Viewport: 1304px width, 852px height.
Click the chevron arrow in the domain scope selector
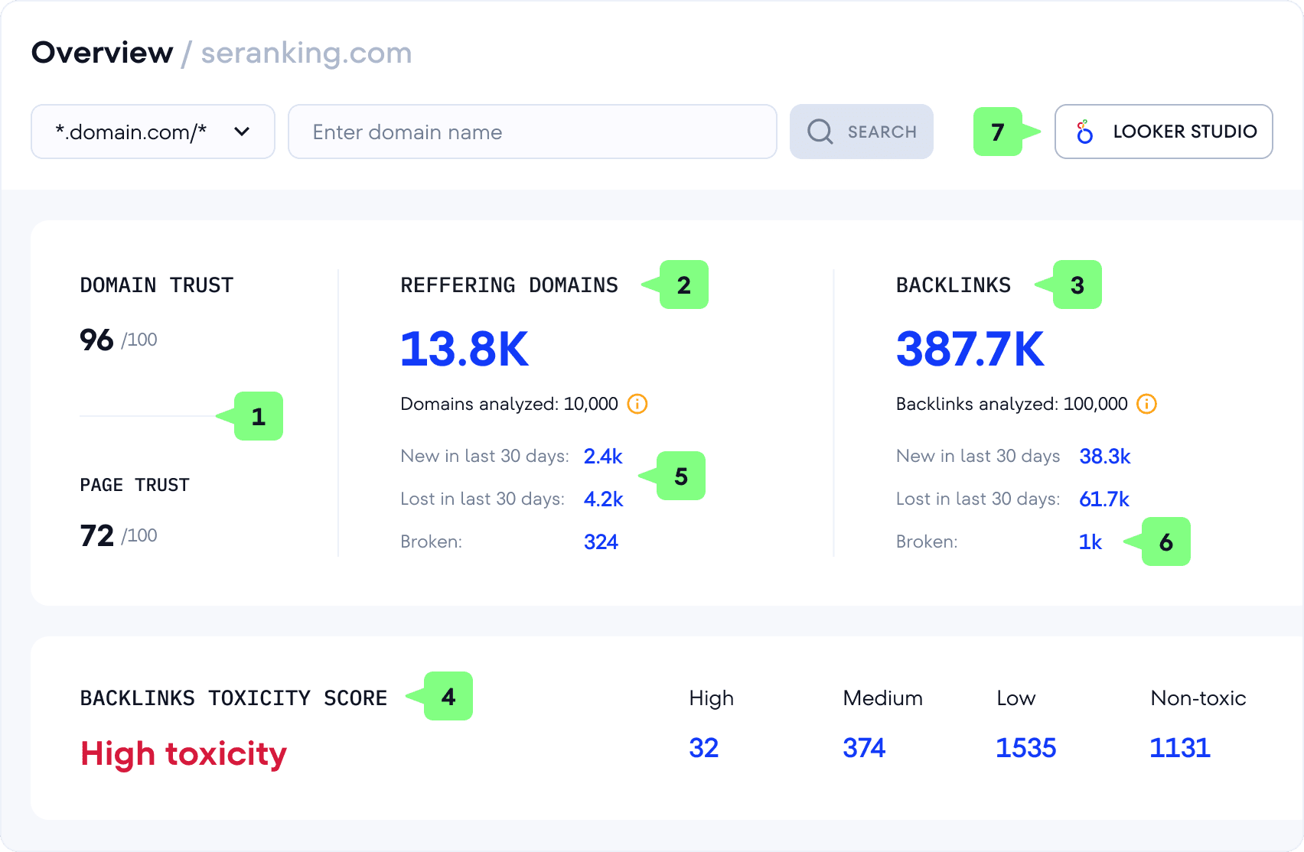coord(242,132)
